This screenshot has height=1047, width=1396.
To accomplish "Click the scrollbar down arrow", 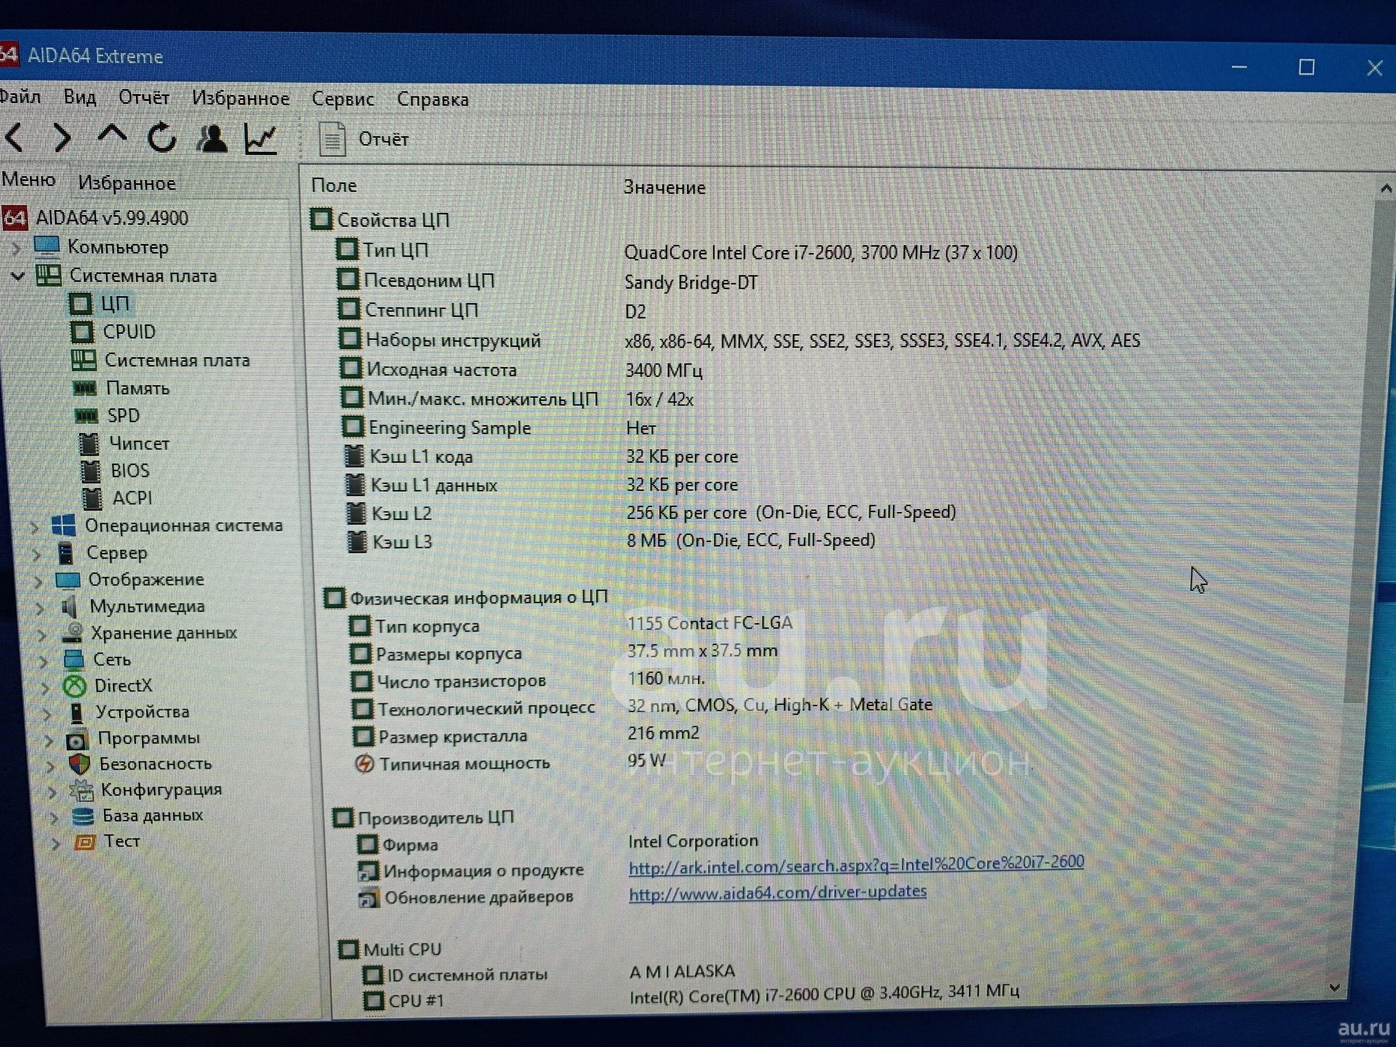I will pyautogui.click(x=1334, y=988).
